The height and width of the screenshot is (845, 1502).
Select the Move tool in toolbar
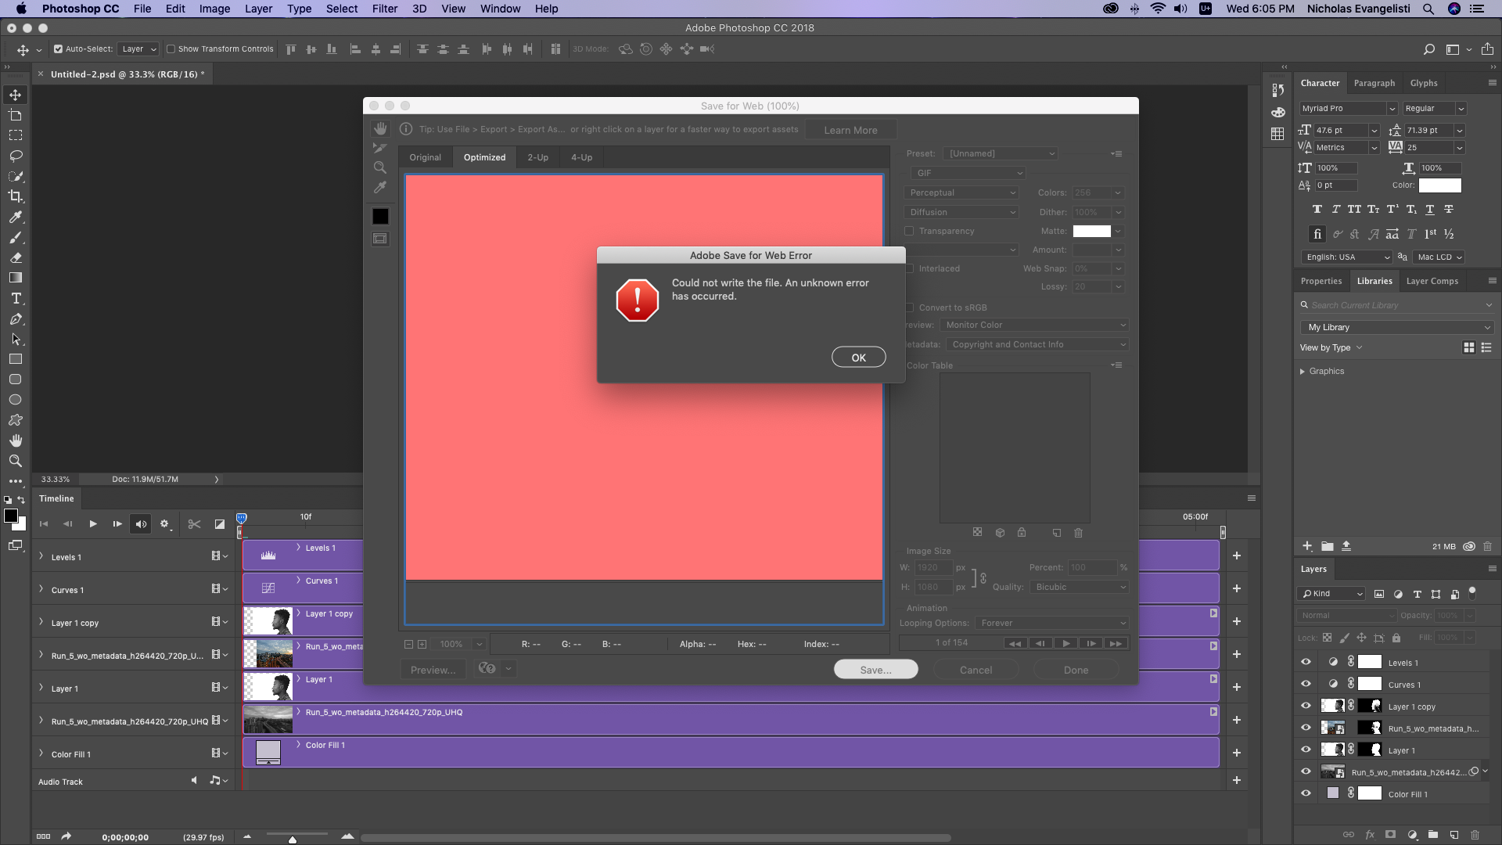coord(14,94)
